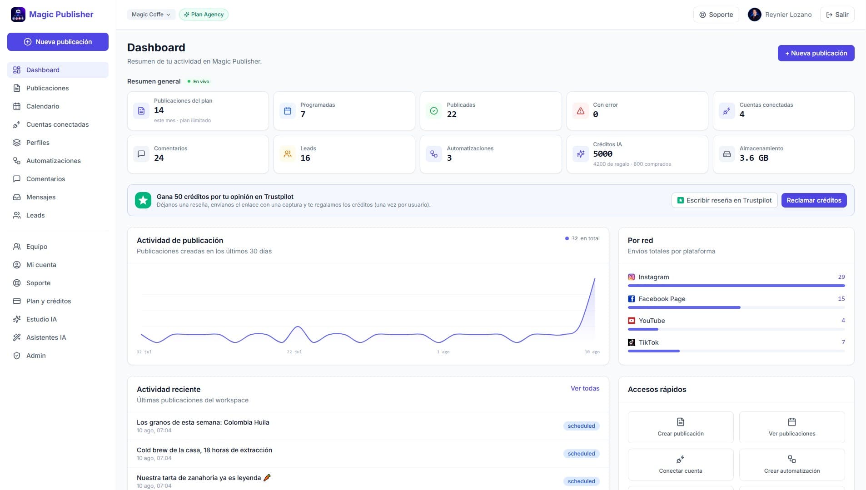The image size is (866, 490).
Task: Open Publicaciones in the sidebar
Action: 58,88
